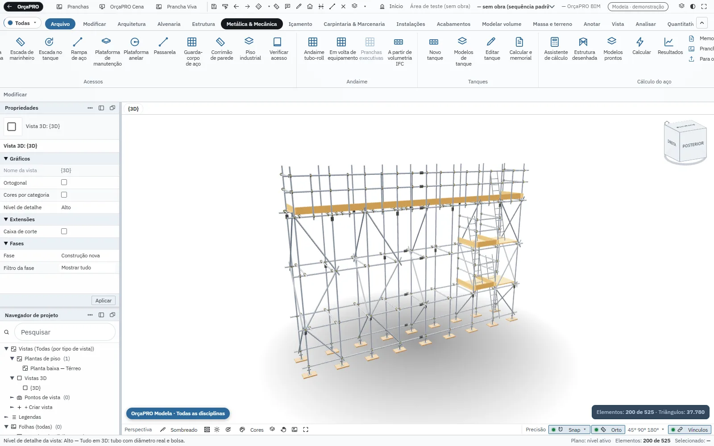Screen dimensions: 714x446
Task: Open the Todas discipline dropdown
Action: tap(22, 23)
